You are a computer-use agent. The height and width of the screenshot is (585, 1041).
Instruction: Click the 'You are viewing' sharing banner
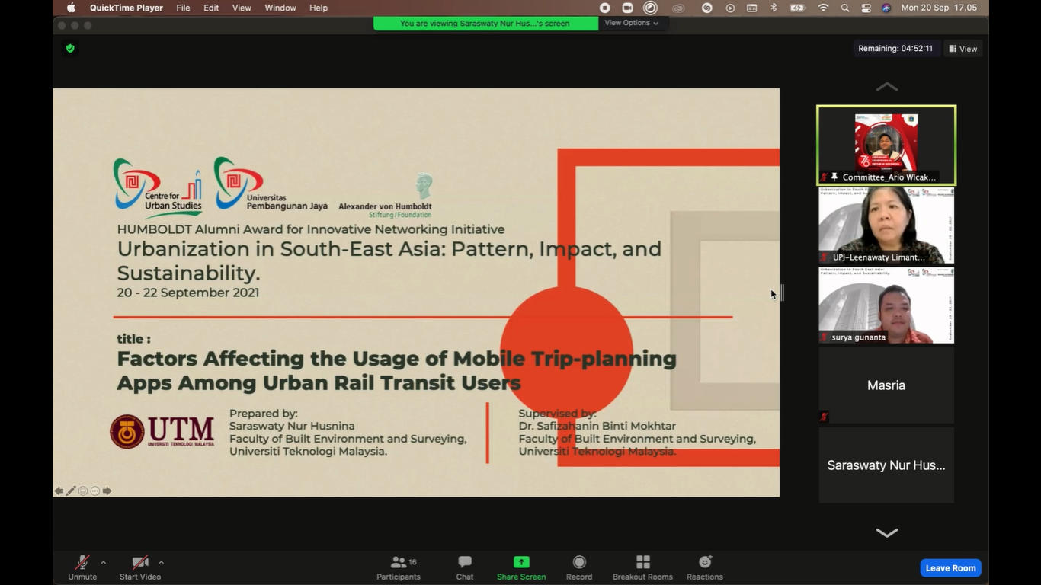click(485, 23)
